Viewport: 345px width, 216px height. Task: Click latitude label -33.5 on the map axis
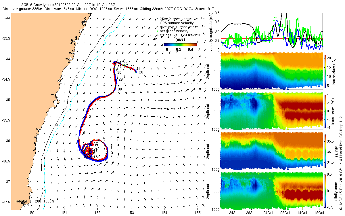pos(6,38)
